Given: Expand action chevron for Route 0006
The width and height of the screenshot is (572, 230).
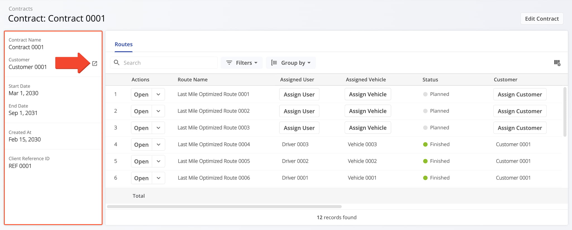Looking at the screenshot, I should pos(158,178).
